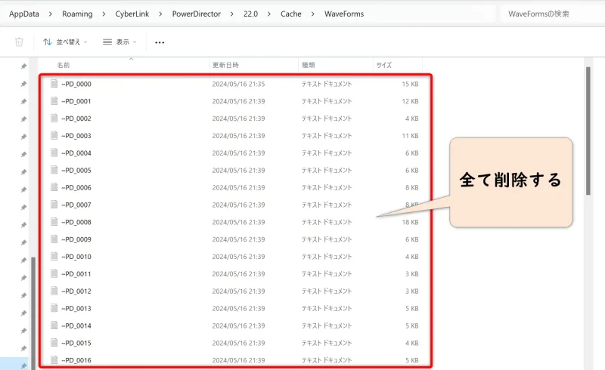
Task: Click the delete trash icon in toolbar
Action: click(19, 42)
